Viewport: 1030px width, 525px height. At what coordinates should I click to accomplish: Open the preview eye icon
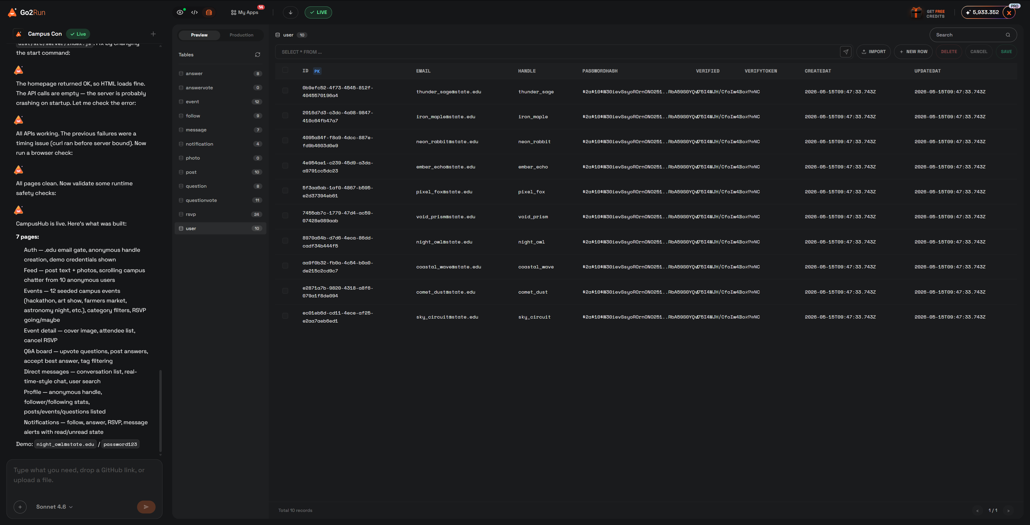(x=180, y=12)
